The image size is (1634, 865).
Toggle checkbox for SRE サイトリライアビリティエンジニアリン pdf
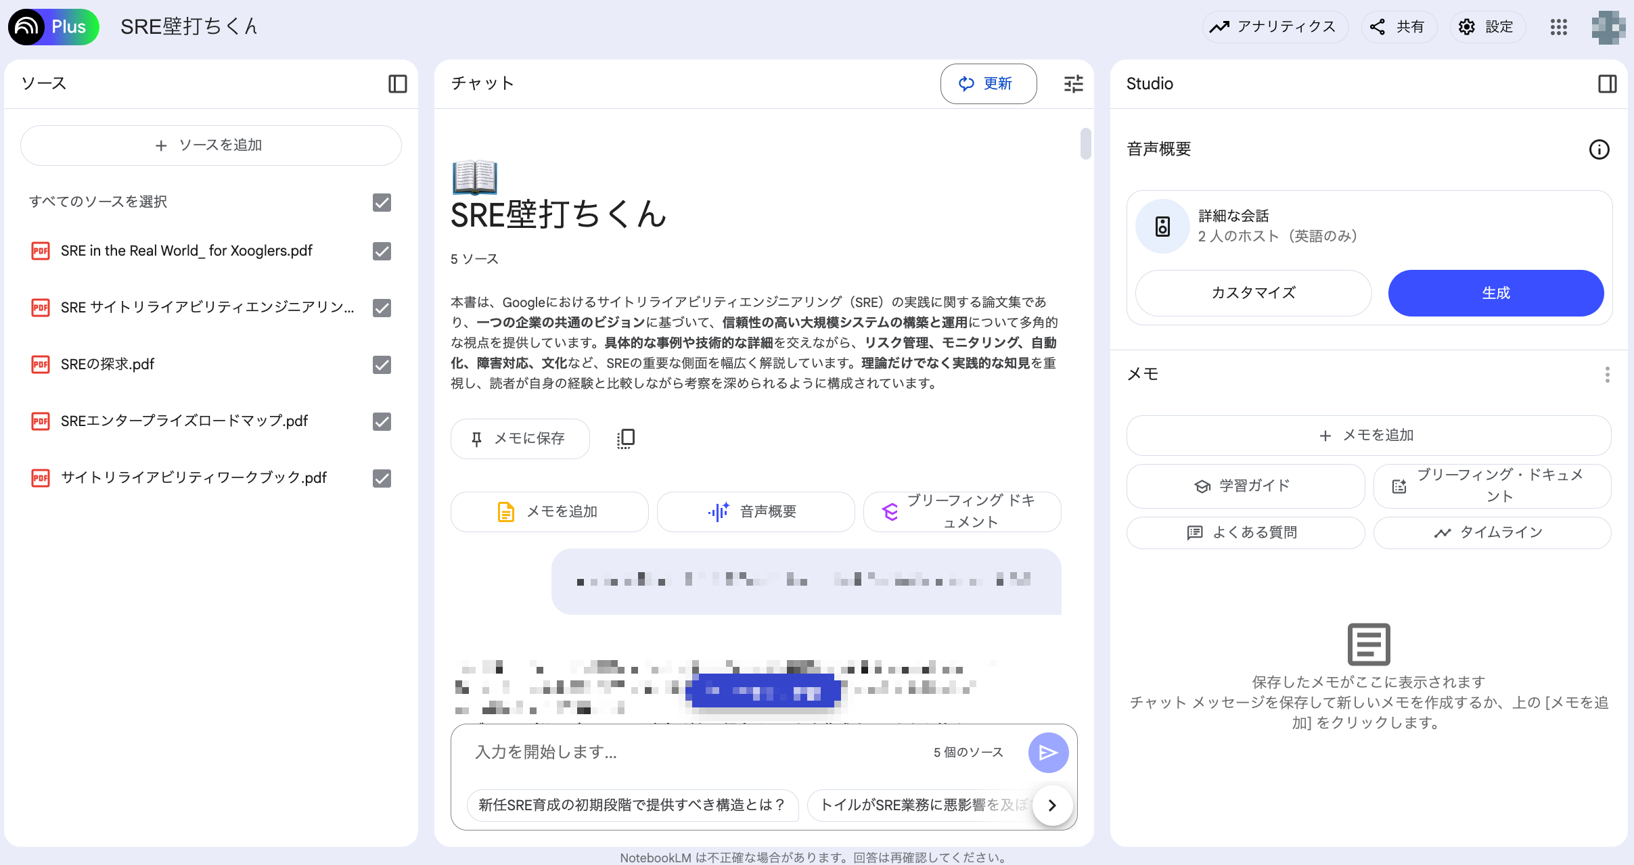(x=382, y=308)
